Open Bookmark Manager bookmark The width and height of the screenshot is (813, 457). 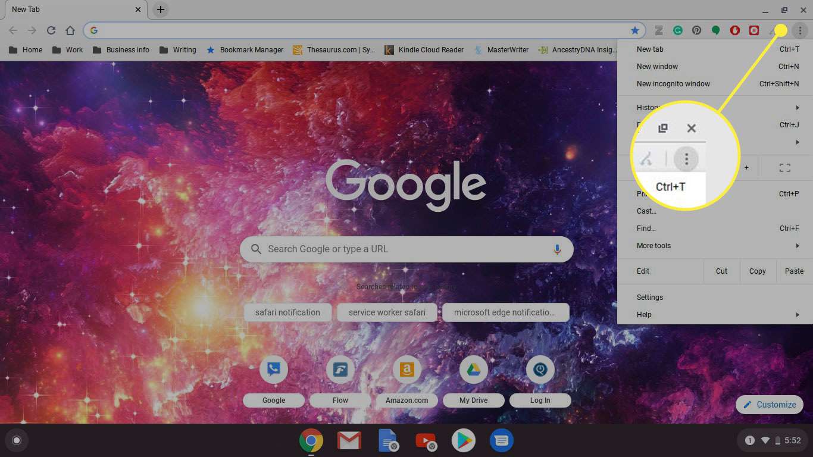(x=245, y=50)
